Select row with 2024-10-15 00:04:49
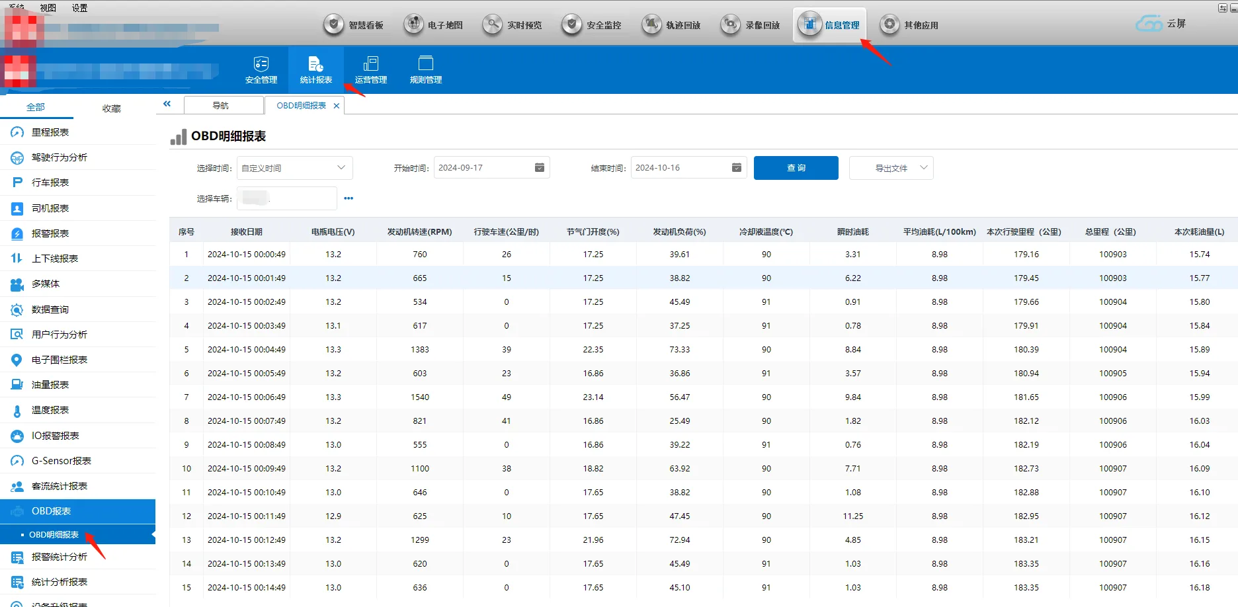This screenshot has width=1238, height=607. [x=704, y=350]
